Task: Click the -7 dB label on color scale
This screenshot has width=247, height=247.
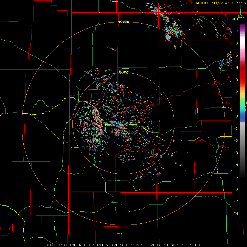Action: 236,201
